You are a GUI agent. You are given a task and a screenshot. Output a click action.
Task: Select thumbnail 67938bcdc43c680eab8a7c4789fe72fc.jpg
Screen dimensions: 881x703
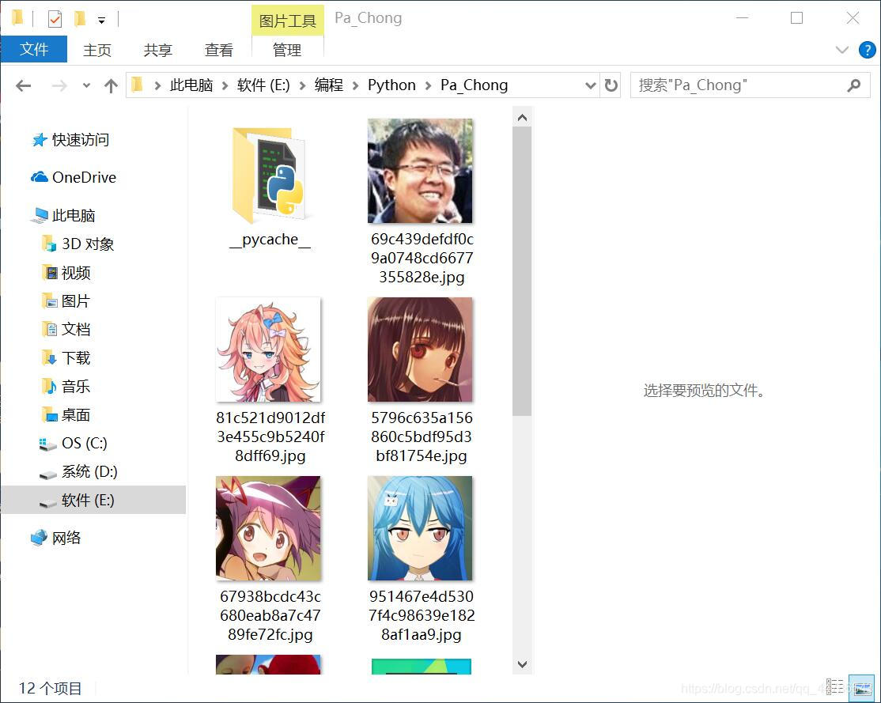click(x=269, y=528)
